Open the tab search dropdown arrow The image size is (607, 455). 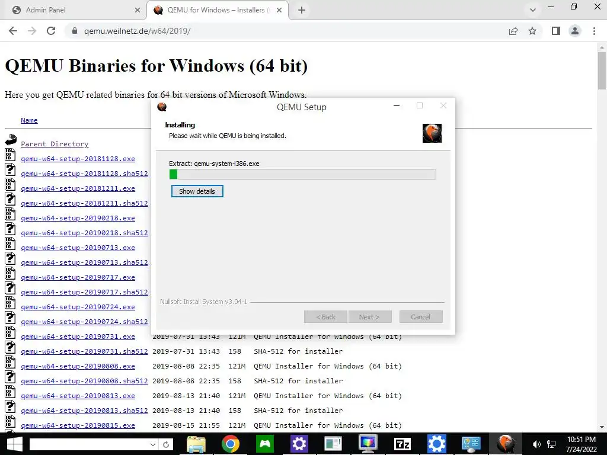coord(533,10)
